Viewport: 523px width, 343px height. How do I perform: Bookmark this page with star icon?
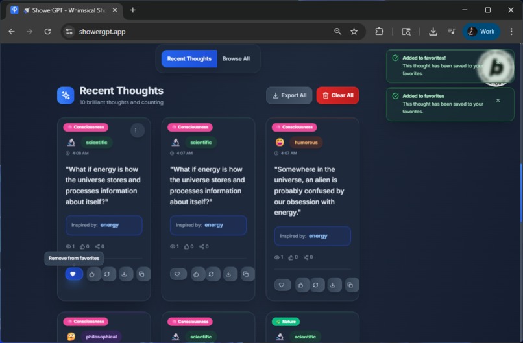click(354, 32)
